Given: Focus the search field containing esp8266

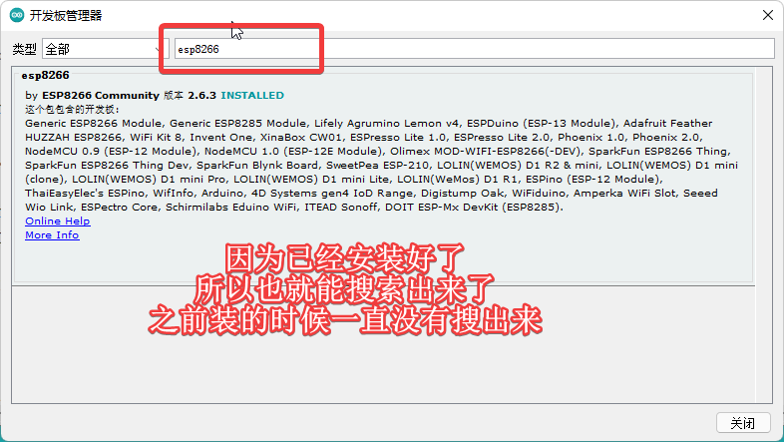Looking at the screenshot, I should tap(474, 49).
